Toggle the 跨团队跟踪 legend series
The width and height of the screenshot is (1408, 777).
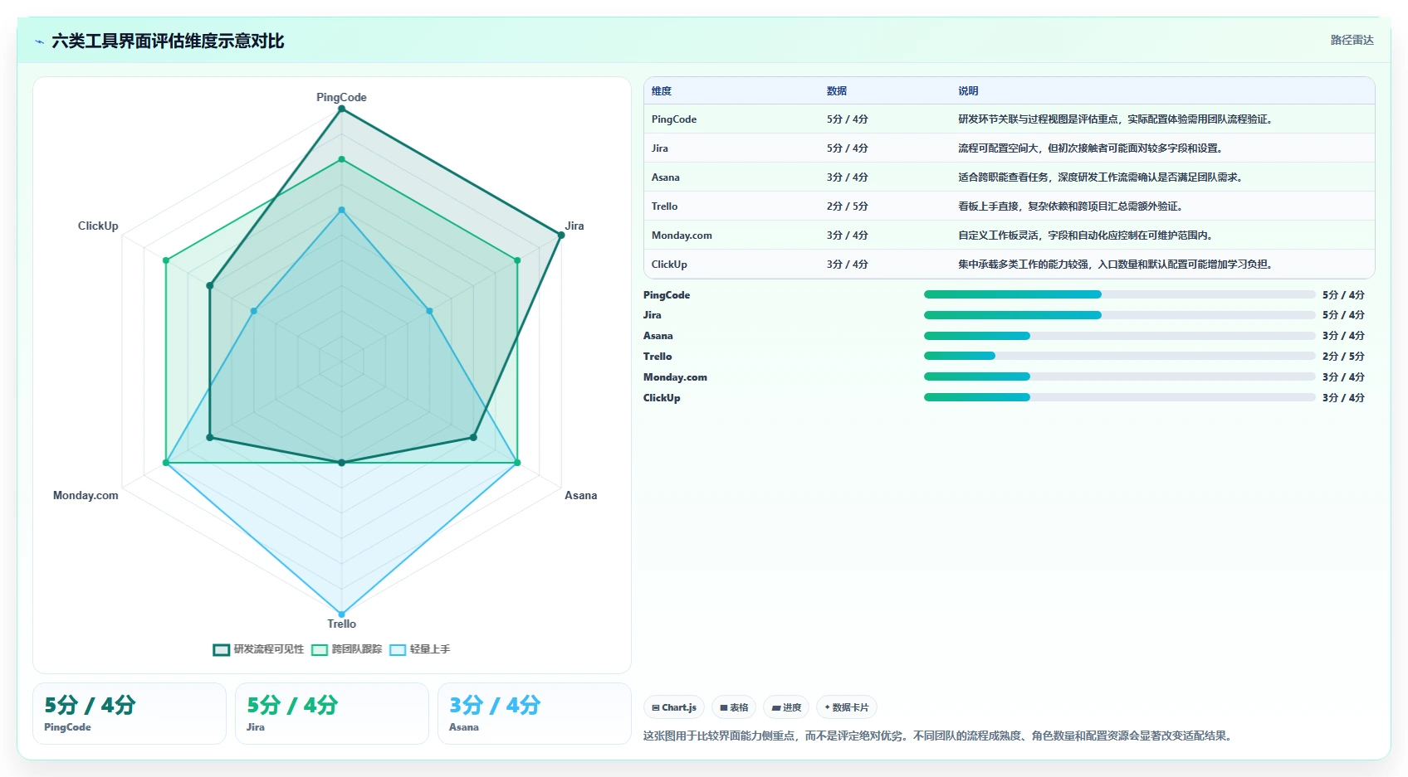click(x=346, y=649)
